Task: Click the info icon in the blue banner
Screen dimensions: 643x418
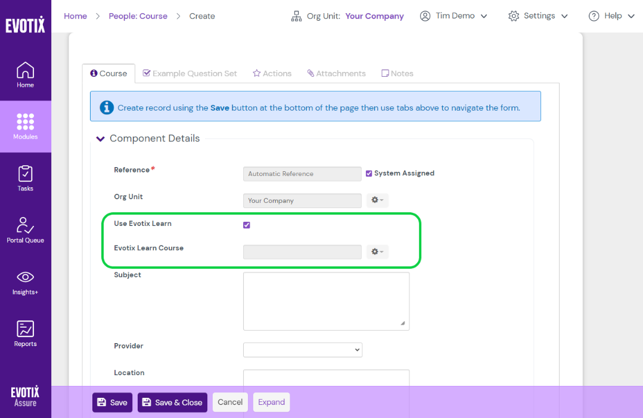Action: (107, 108)
